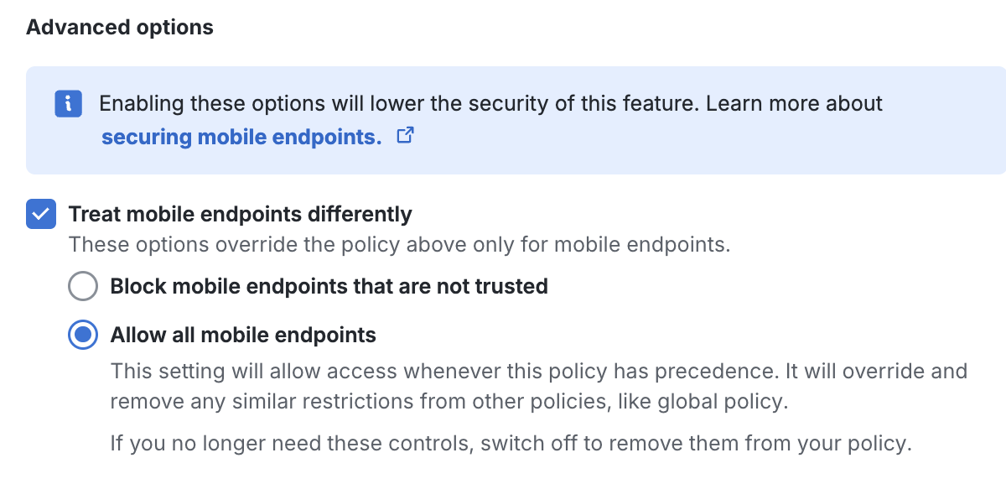Click the checkmark icon inside the blue checkbox
The image size is (1006, 484).
pyautogui.click(x=40, y=214)
